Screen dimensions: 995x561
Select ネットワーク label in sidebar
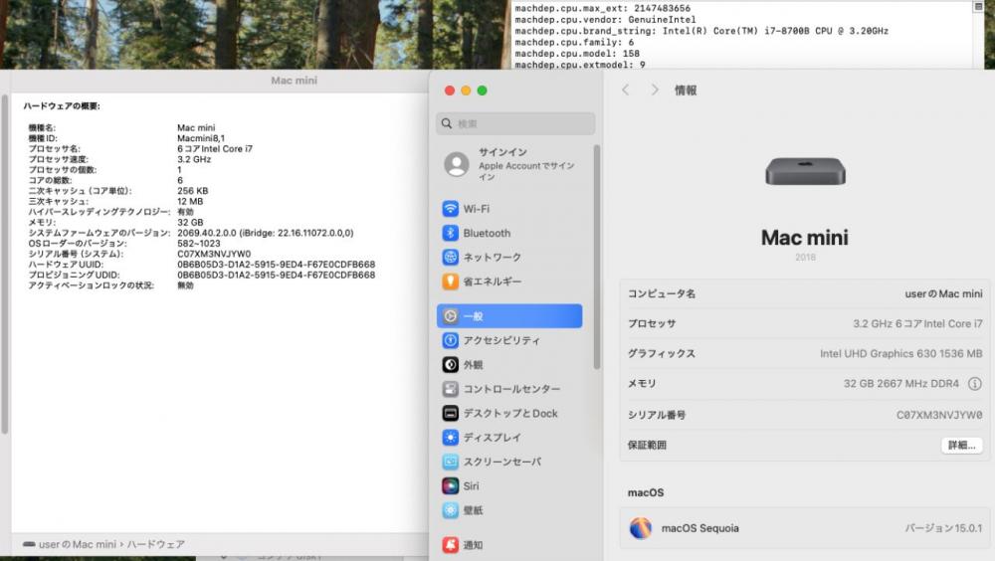(493, 257)
